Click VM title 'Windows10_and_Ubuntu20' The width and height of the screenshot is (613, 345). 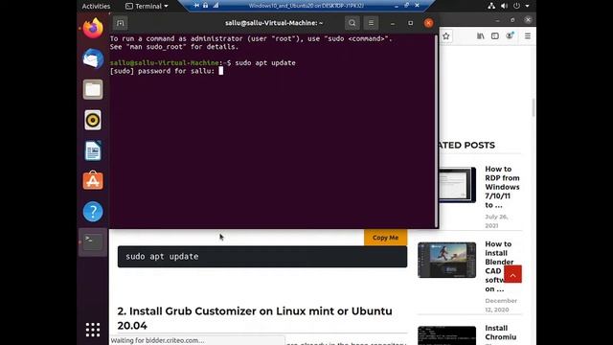coord(306,6)
